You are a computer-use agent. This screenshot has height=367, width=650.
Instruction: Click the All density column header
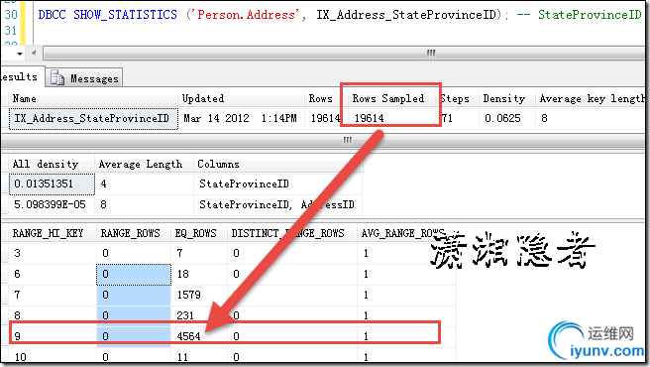(x=52, y=164)
